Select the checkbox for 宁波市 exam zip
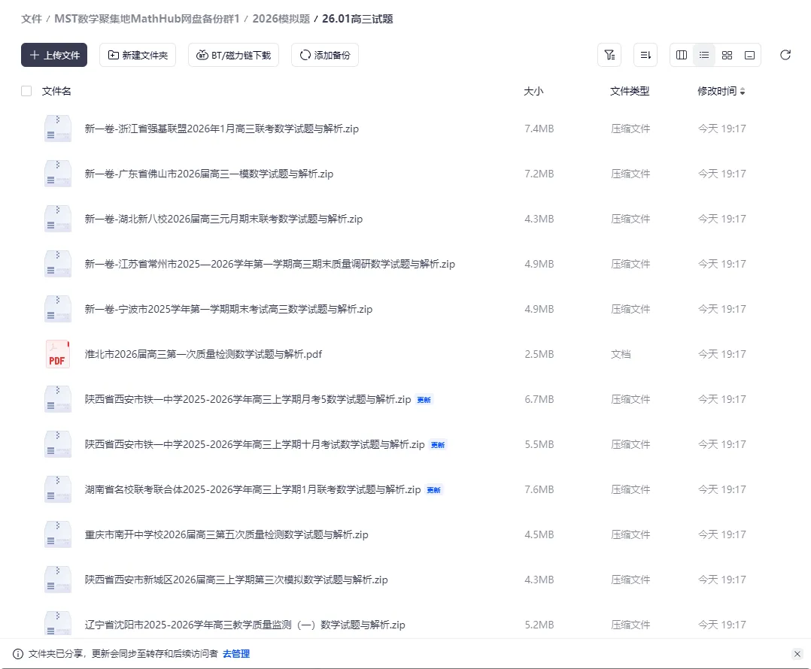Image resolution: width=811 pixels, height=669 pixels. (25, 309)
